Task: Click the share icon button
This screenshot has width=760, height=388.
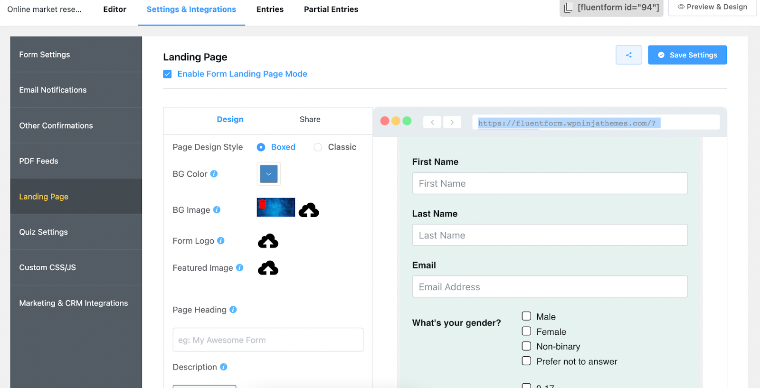Action: pos(628,55)
